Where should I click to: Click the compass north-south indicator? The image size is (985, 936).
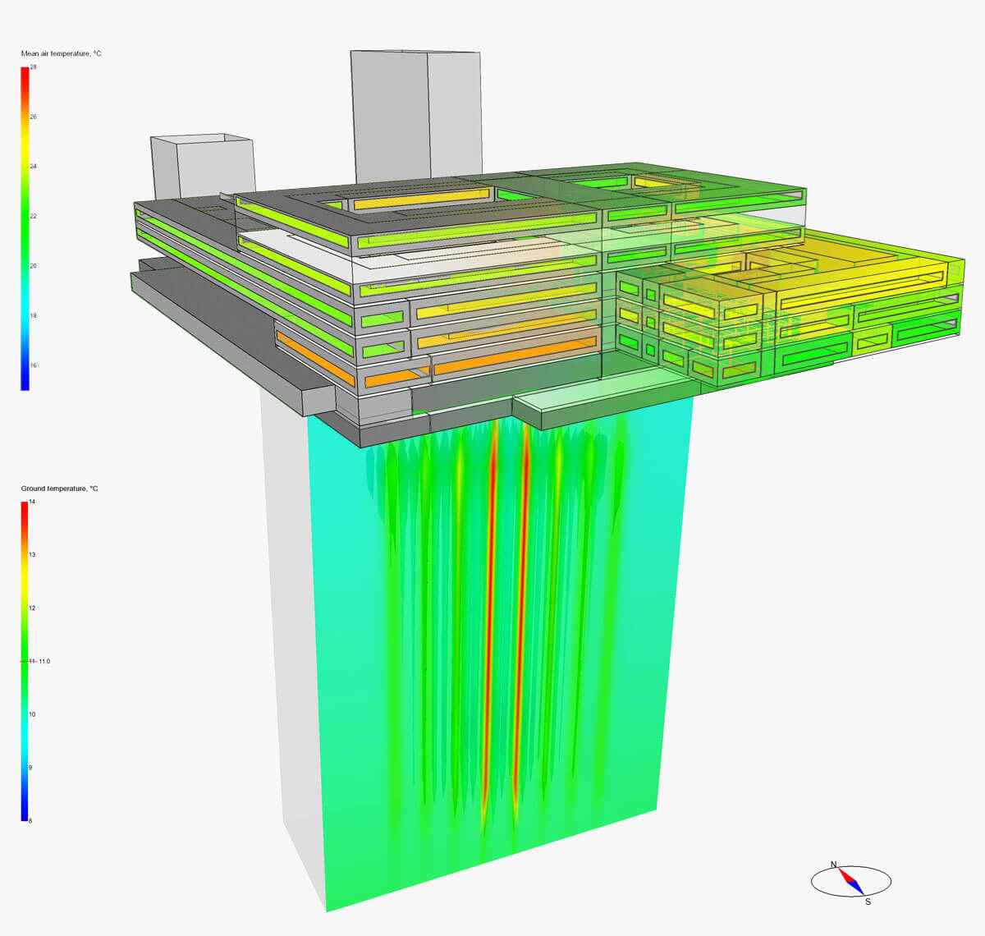coord(850,882)
